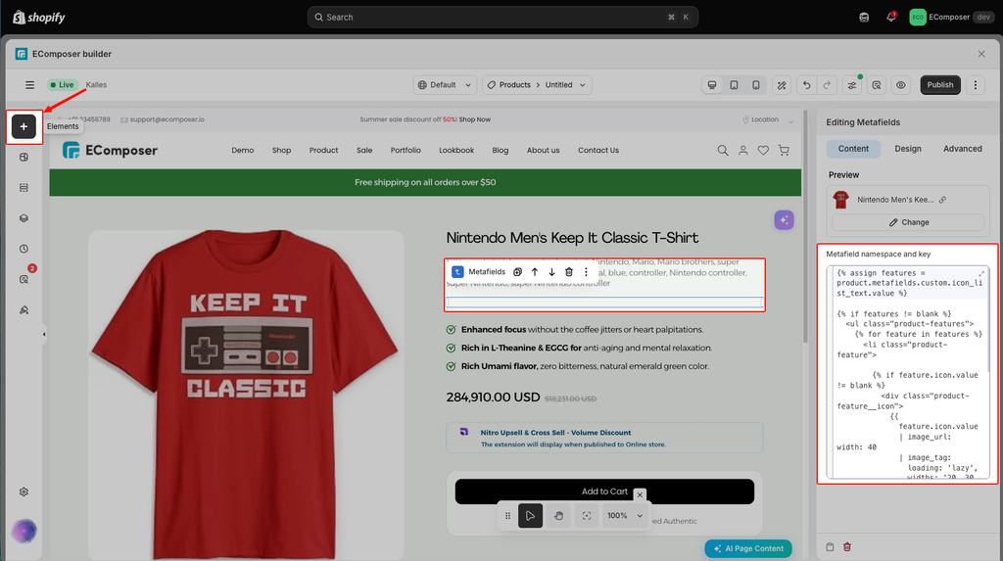Click the store cart icon
The image size is (1003, 561).
[x=784, y=151]
